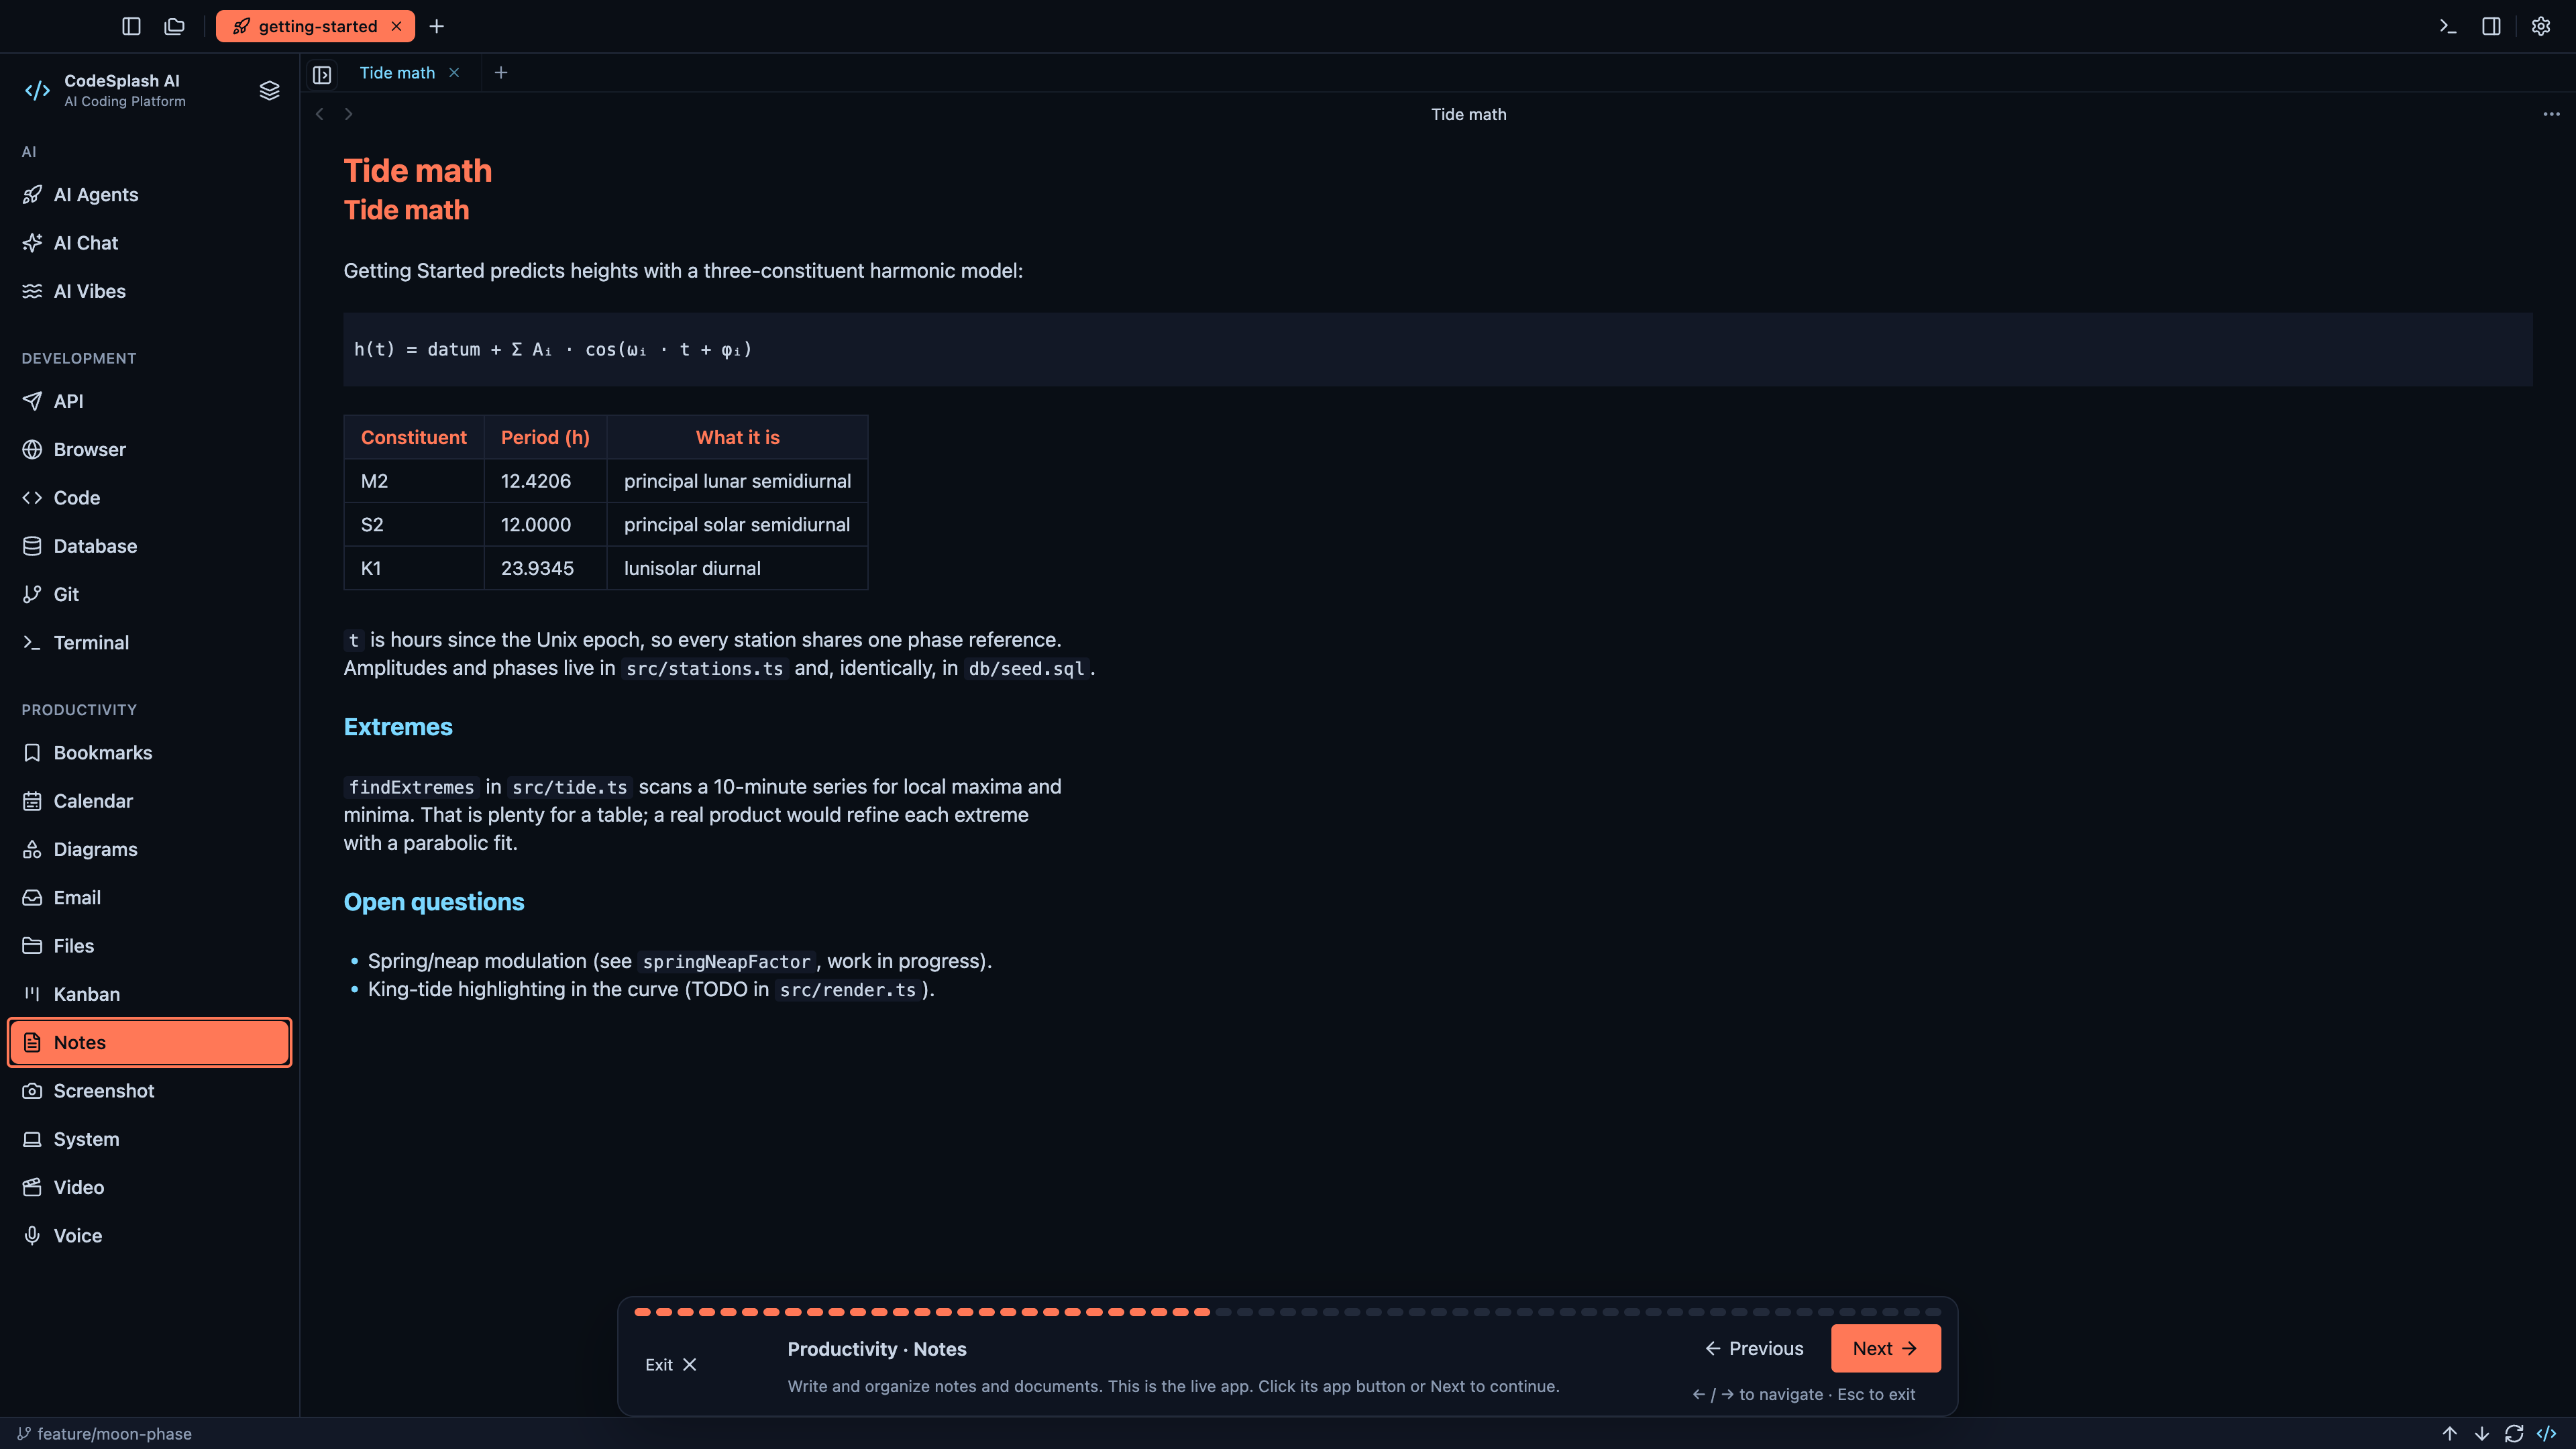Go back with the left chevron
2576x1449 pixels.
tap(320, 114)
